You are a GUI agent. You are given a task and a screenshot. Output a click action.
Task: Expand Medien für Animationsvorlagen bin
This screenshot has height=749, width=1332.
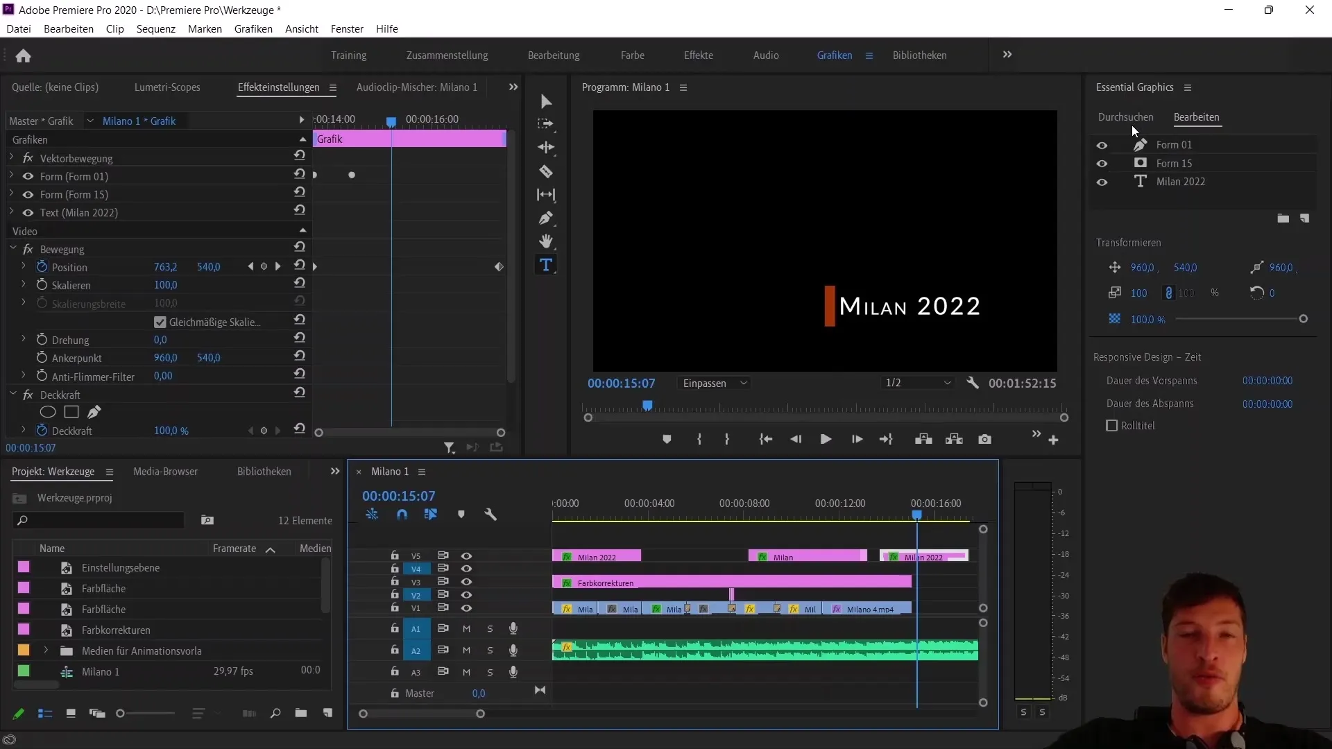tap(46, 650)
